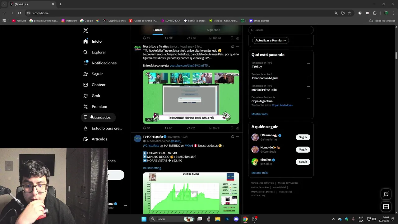398x224 pixels.
Task: Repost the Mostritos y Pirañas post
Action: (x=168, y=128)
